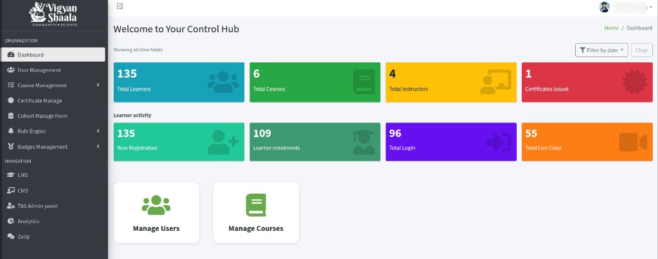Click the 'Learner activity' heading
658x259 pixels.
pyautogui.click(x=132, y=115)
